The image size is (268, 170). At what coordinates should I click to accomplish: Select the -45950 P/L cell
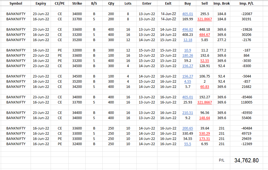tap(246, 113)
